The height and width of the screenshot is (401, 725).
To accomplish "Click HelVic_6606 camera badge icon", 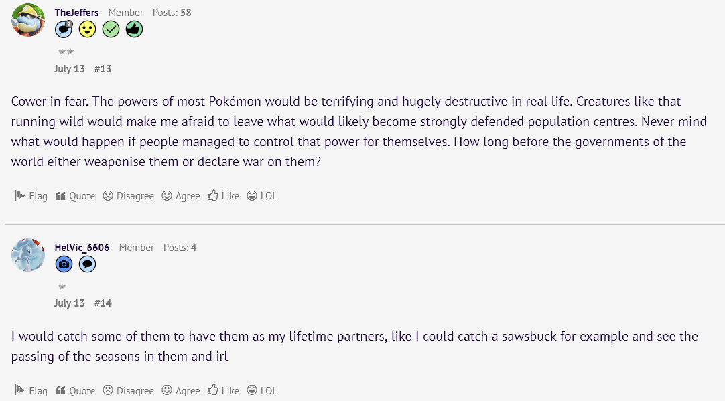I will [x=64, y=264].
